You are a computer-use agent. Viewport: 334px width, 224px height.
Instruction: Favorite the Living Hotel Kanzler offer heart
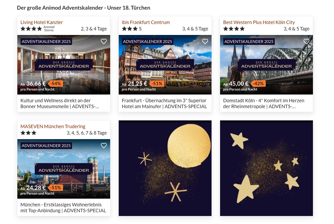104,41
